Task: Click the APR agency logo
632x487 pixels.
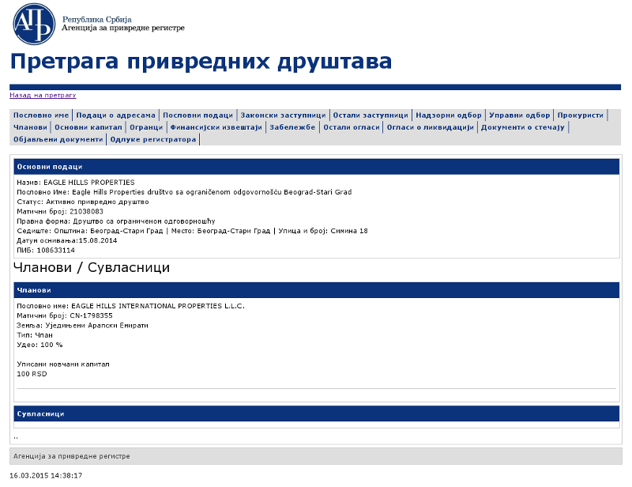Action: [34, 25]
